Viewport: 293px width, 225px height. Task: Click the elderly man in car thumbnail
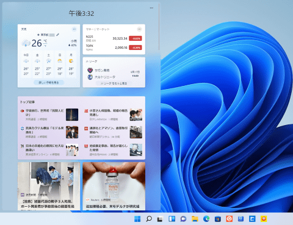pyautogui.click(x=136, y=150)
